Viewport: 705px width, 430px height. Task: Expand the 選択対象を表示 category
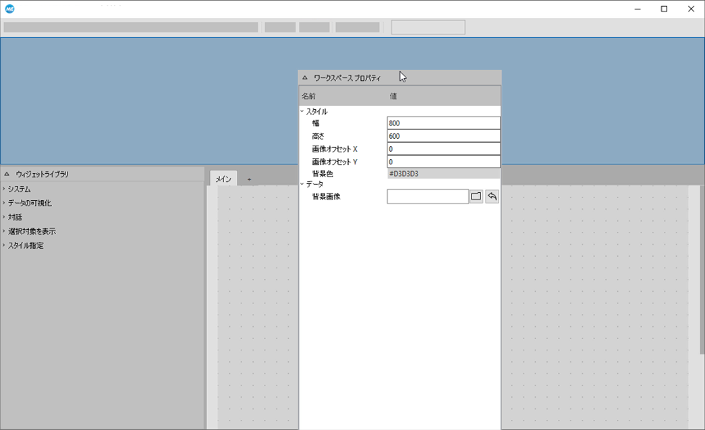(x=4, y=231)
